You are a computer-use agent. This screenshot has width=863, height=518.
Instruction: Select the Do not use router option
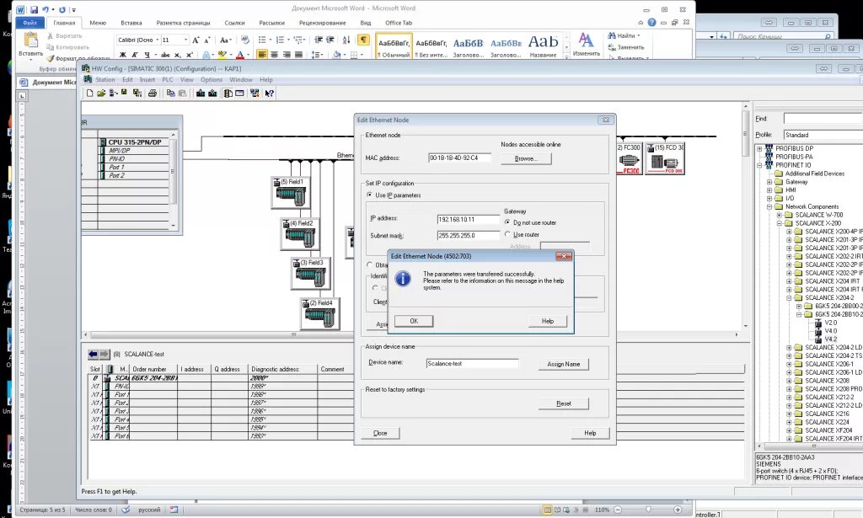507,222
